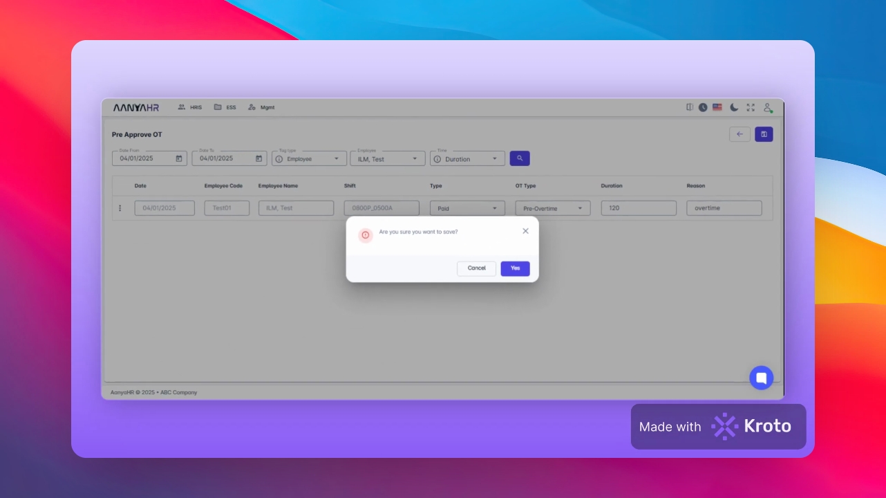Click the save disk icon button
This screenshot has width=886, height=498.
[764, 134]
